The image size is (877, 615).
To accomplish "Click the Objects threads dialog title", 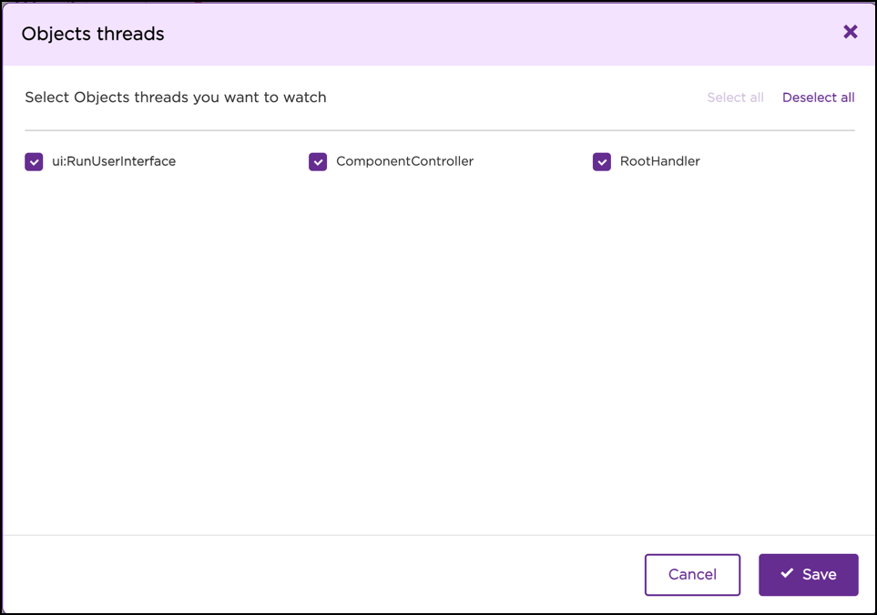I will click(x=92, y=34).
